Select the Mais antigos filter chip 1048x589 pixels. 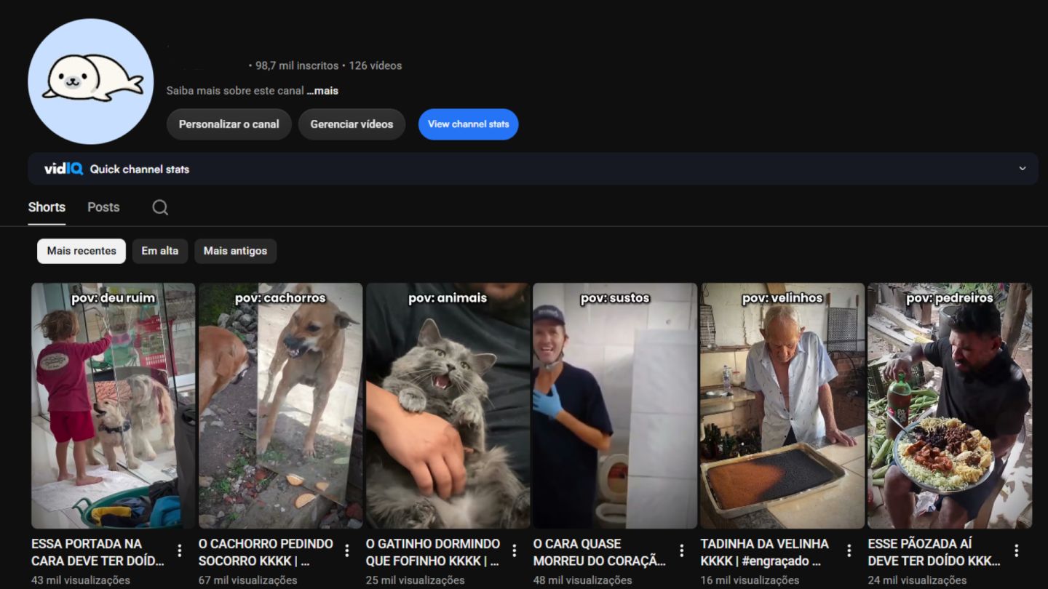coord(235,251)
